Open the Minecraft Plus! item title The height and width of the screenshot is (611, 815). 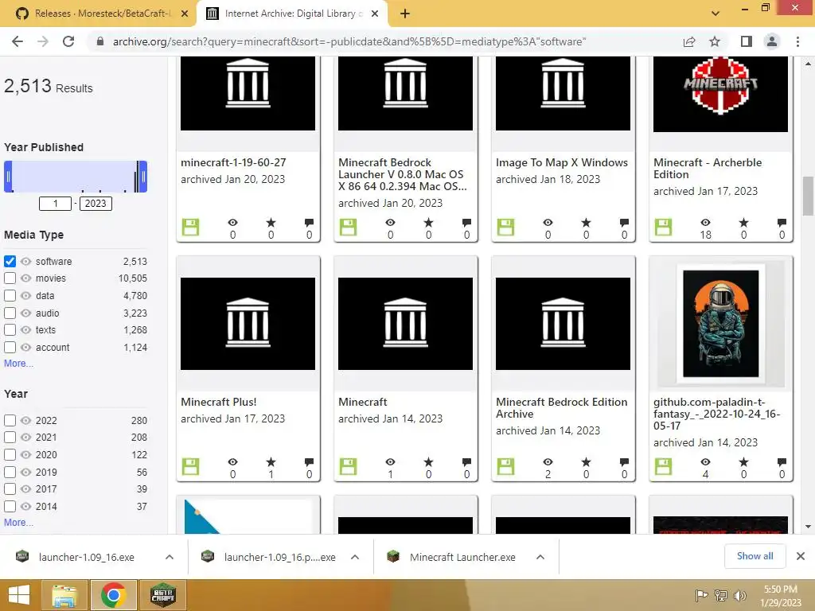[x=218, y=402]
